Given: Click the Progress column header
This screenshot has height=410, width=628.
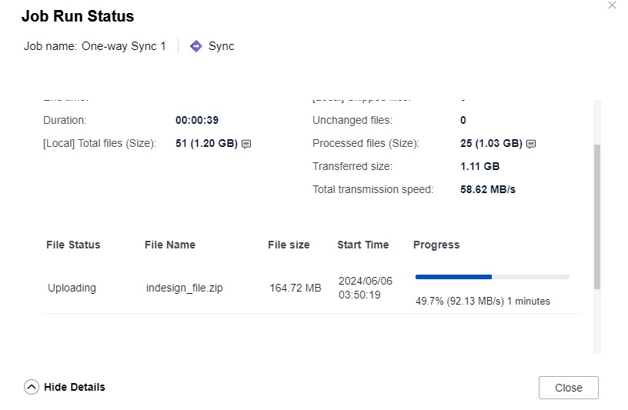Looking at the screenshot, I should click(436, 245).
